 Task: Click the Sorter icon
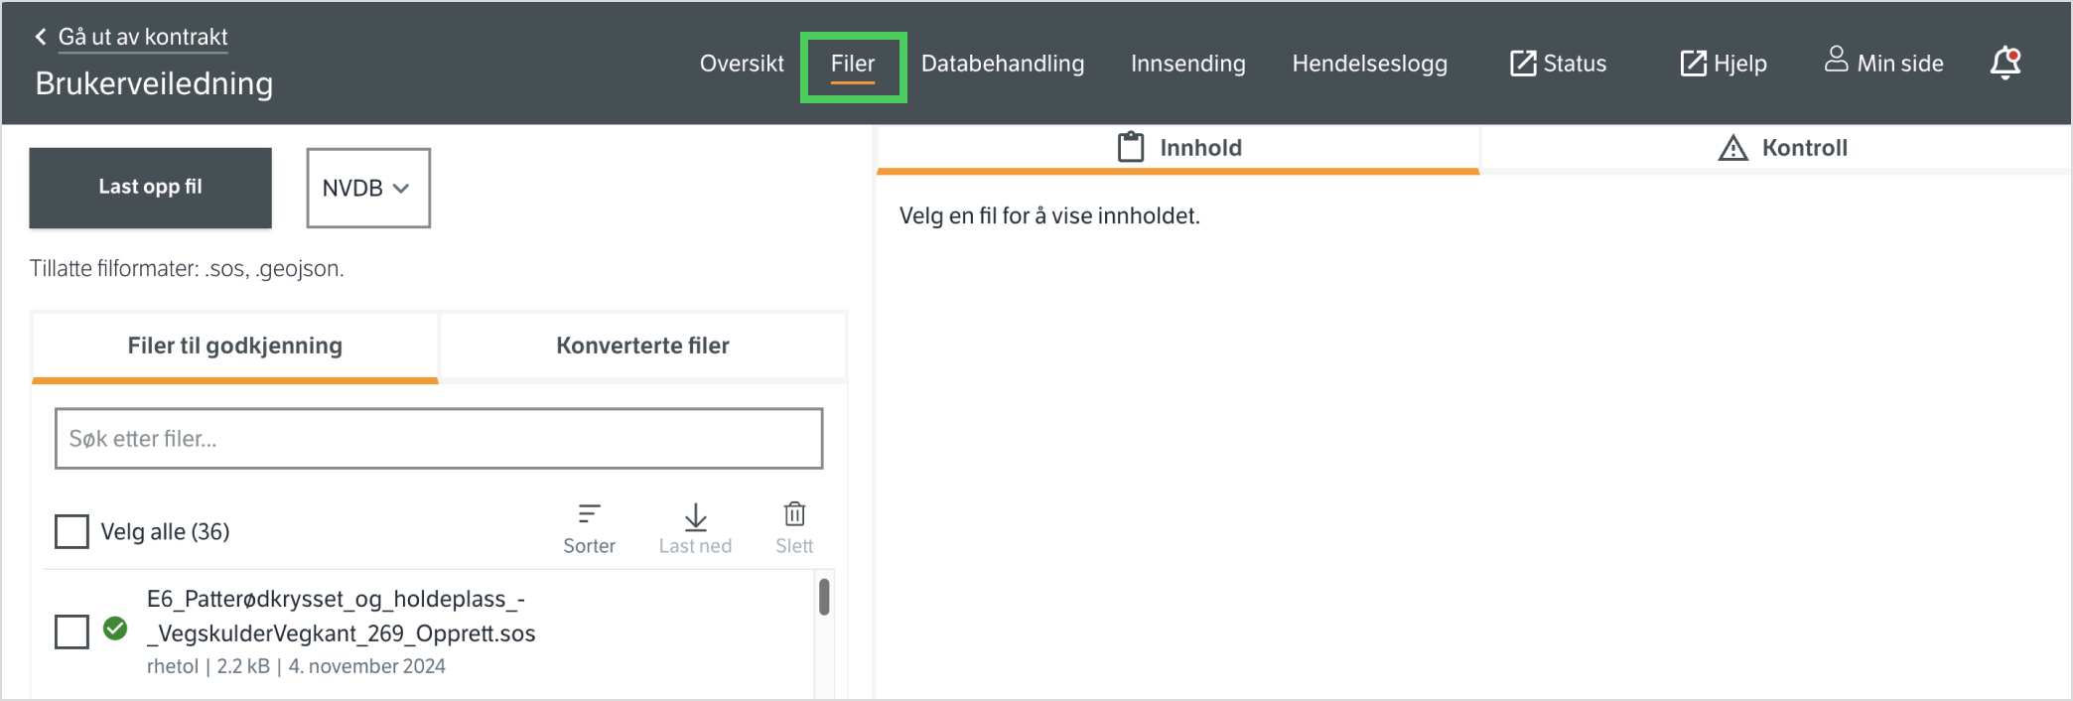click(589, 514)
